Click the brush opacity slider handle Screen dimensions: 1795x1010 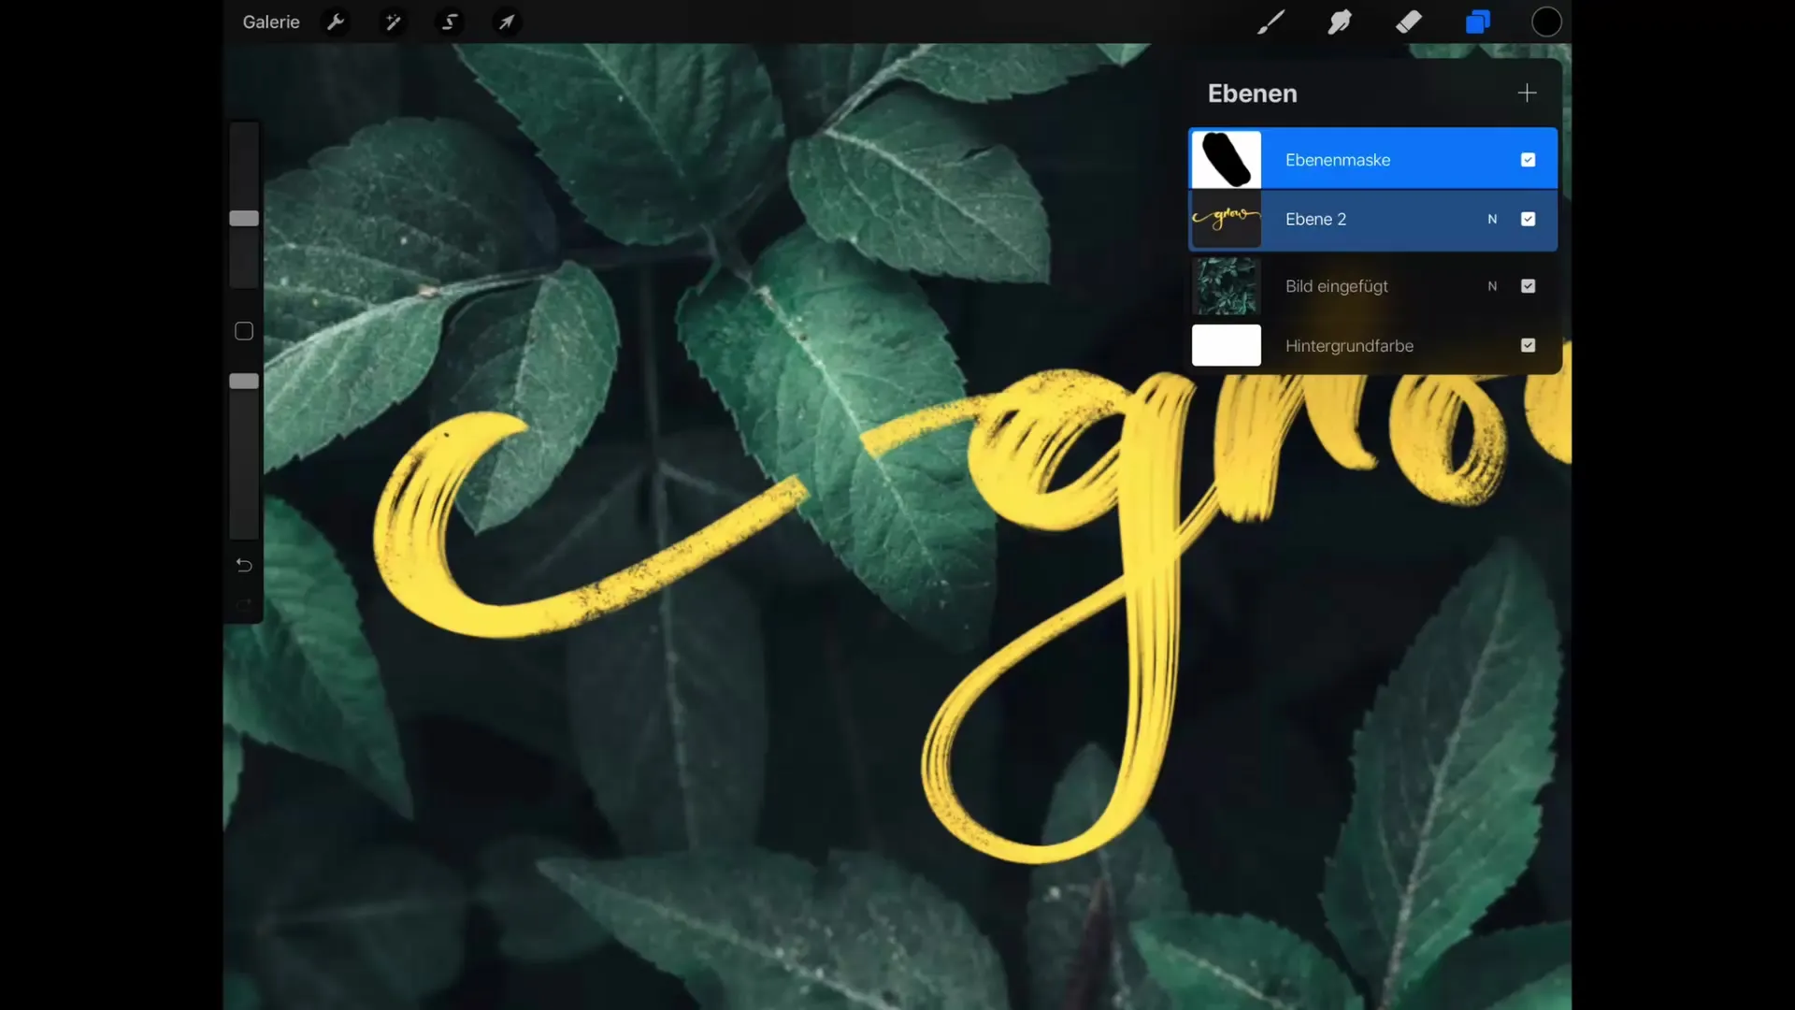click(244, 381)
